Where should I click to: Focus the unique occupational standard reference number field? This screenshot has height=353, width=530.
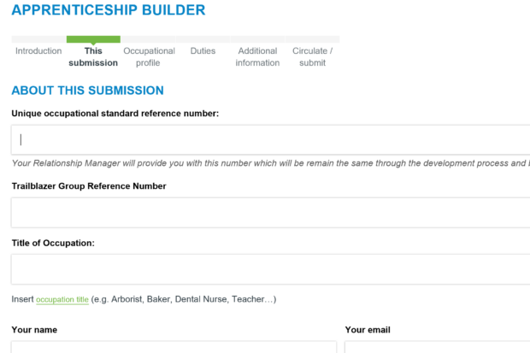coord(270,139)
